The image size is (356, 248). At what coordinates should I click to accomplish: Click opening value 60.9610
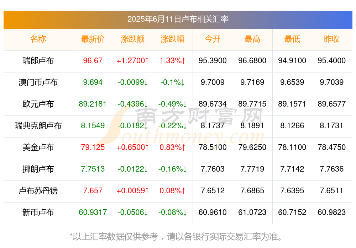click(213, 212)
